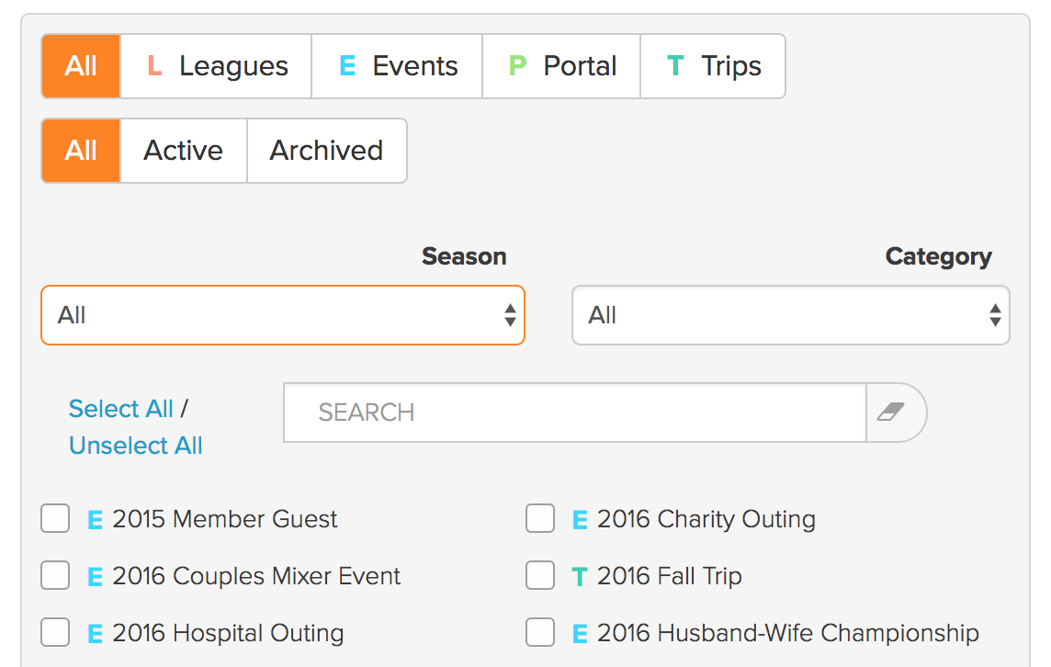Check the 2015 Member Guest checkbox
Screen dimensions: 1051x667
55,518
